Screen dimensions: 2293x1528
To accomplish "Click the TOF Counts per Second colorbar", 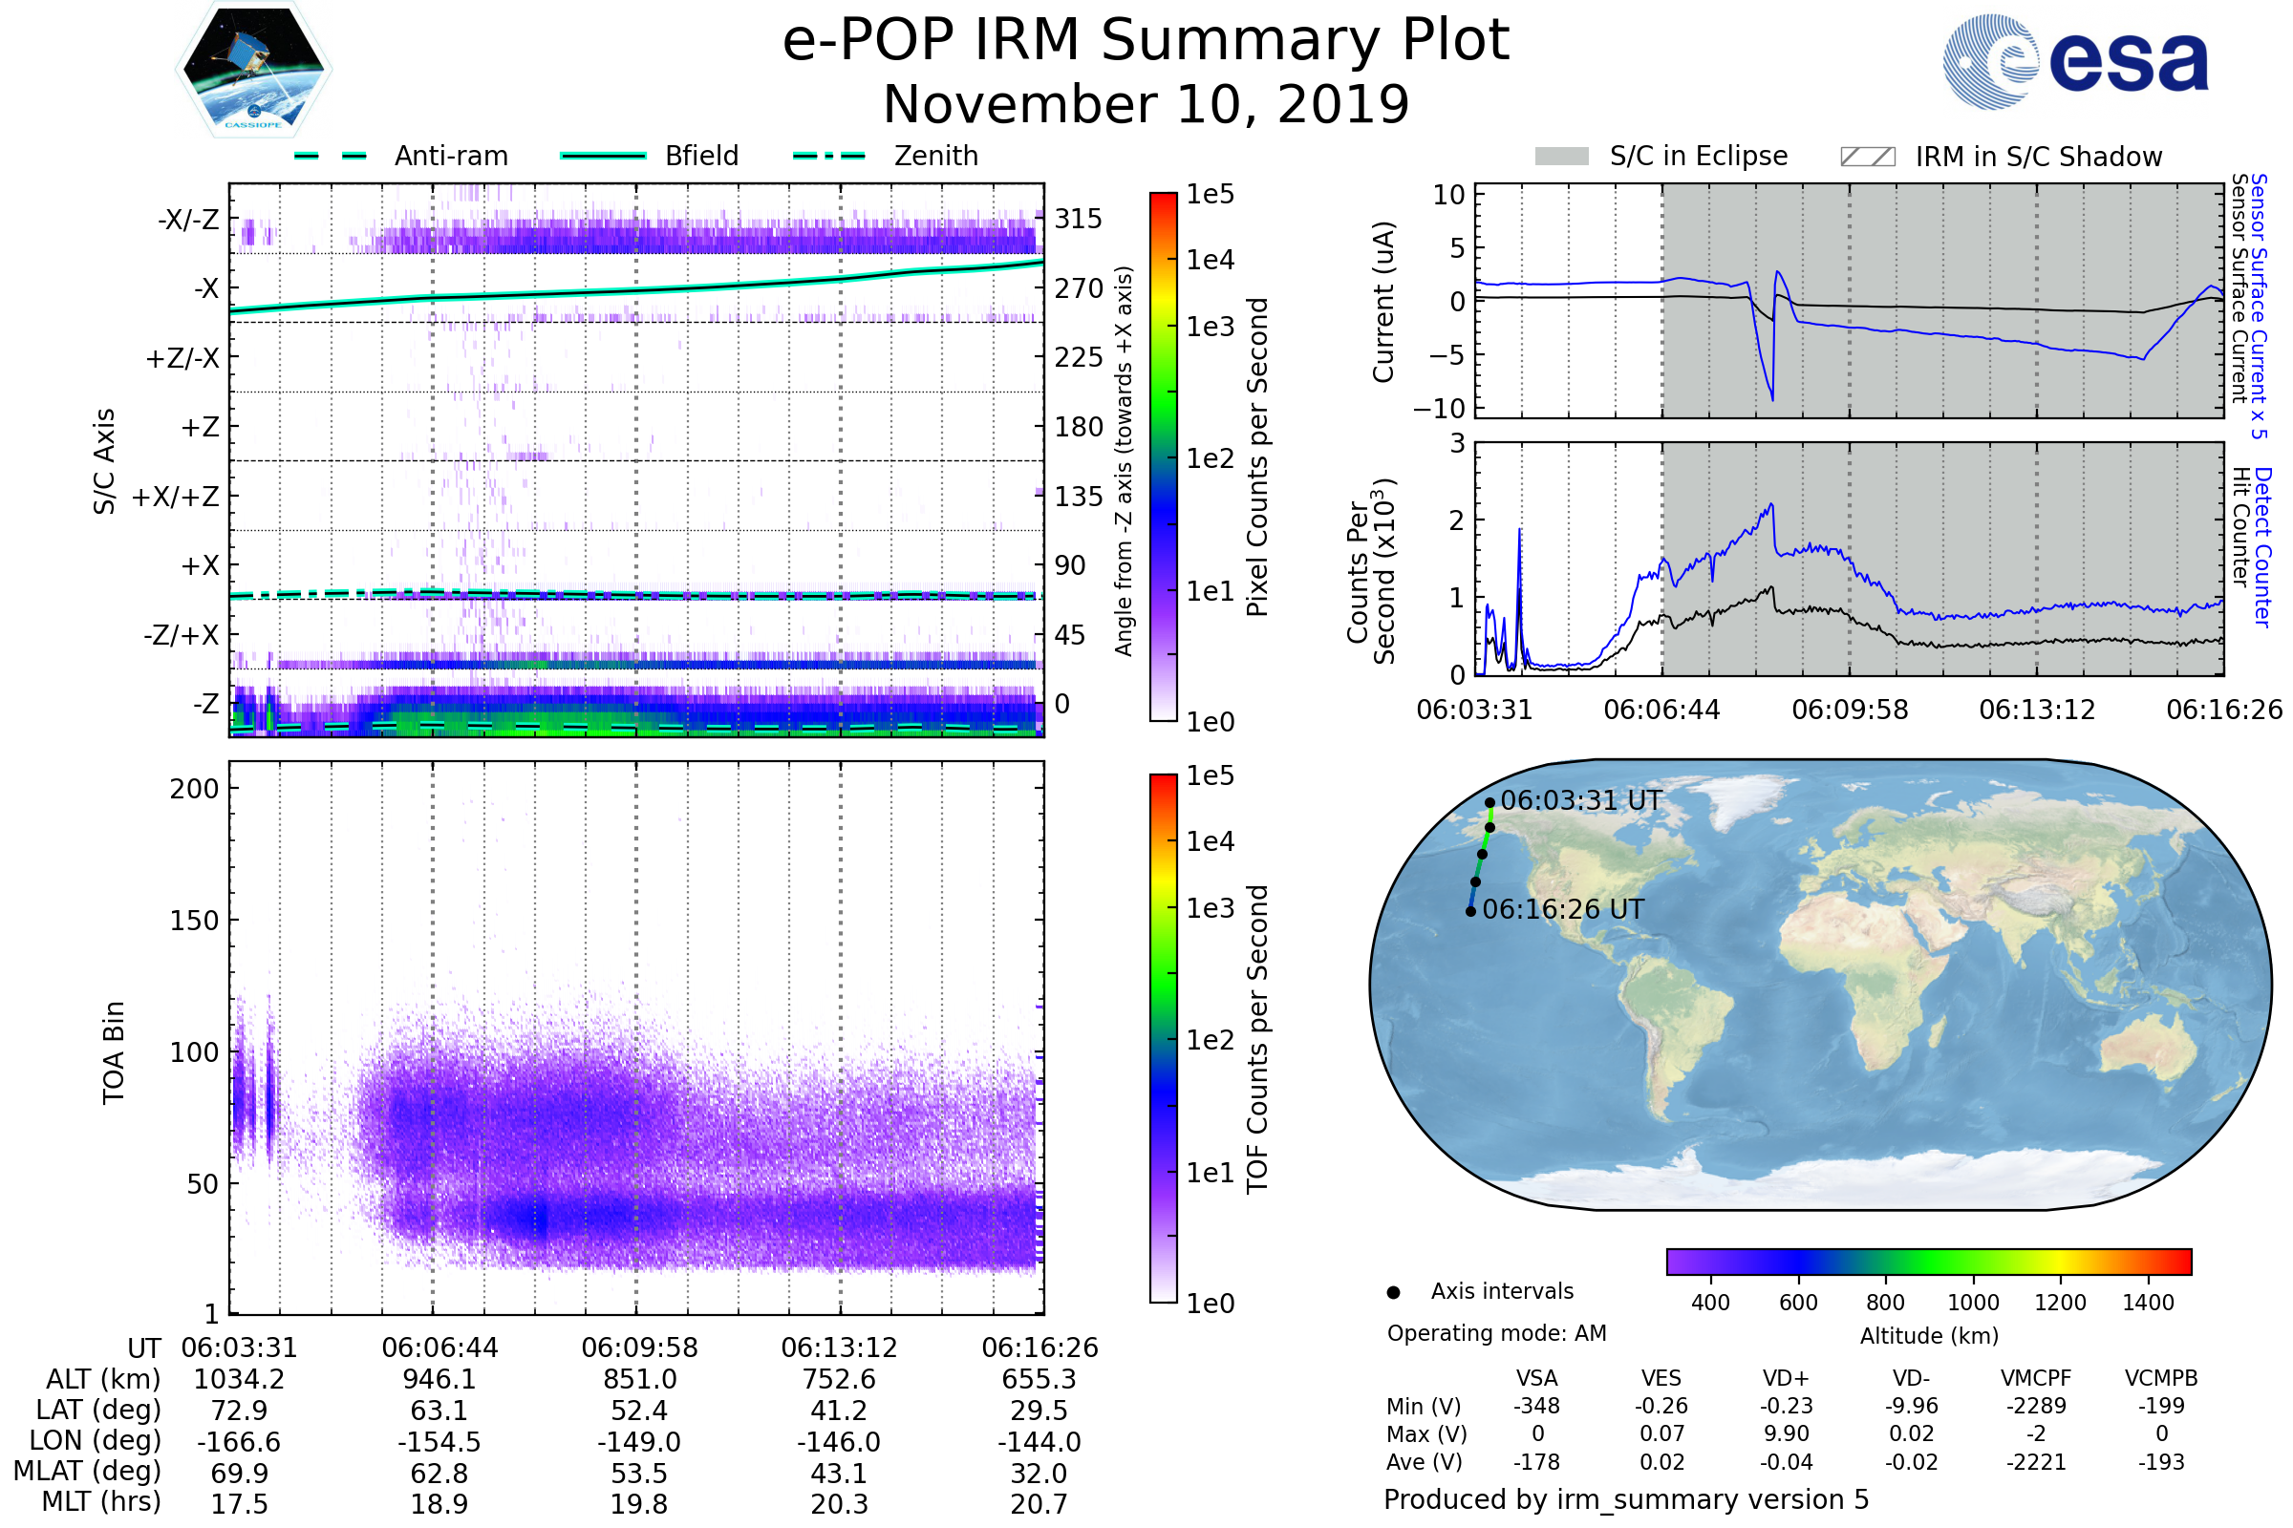I will point(1163,1038).
